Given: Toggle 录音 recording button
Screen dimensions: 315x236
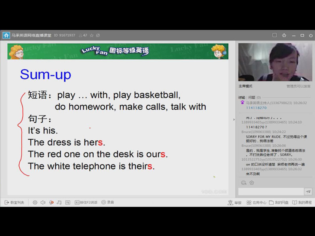Looking at the screenshot, I should pyautogui.click(x=107, y=202).
